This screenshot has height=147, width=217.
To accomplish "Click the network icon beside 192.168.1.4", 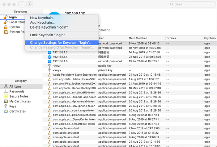I will click(x=50, y=57).
